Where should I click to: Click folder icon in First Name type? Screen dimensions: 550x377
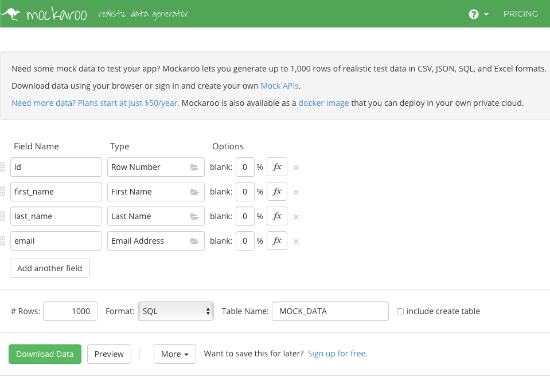[194, 192]
